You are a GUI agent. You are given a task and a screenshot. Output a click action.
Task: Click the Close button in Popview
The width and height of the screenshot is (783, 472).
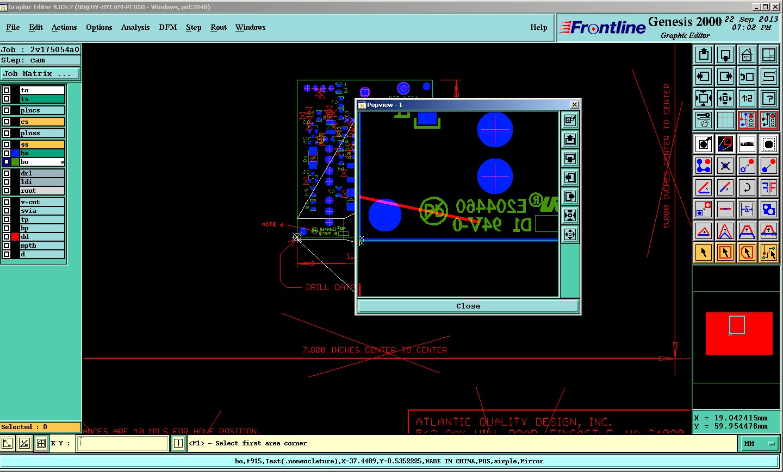tap(468, 306)
